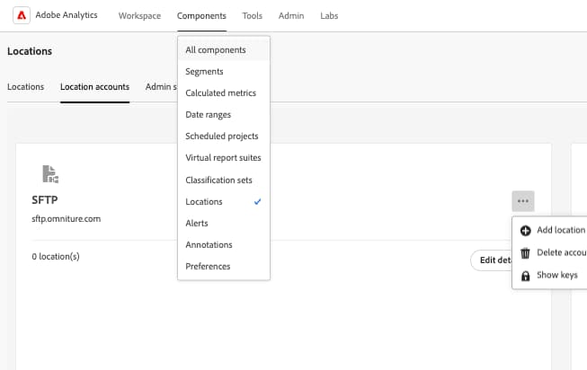Open Calculated metrics from the menu
The height and width of the screenshot is (370, 587).
[x=220, y=93]
